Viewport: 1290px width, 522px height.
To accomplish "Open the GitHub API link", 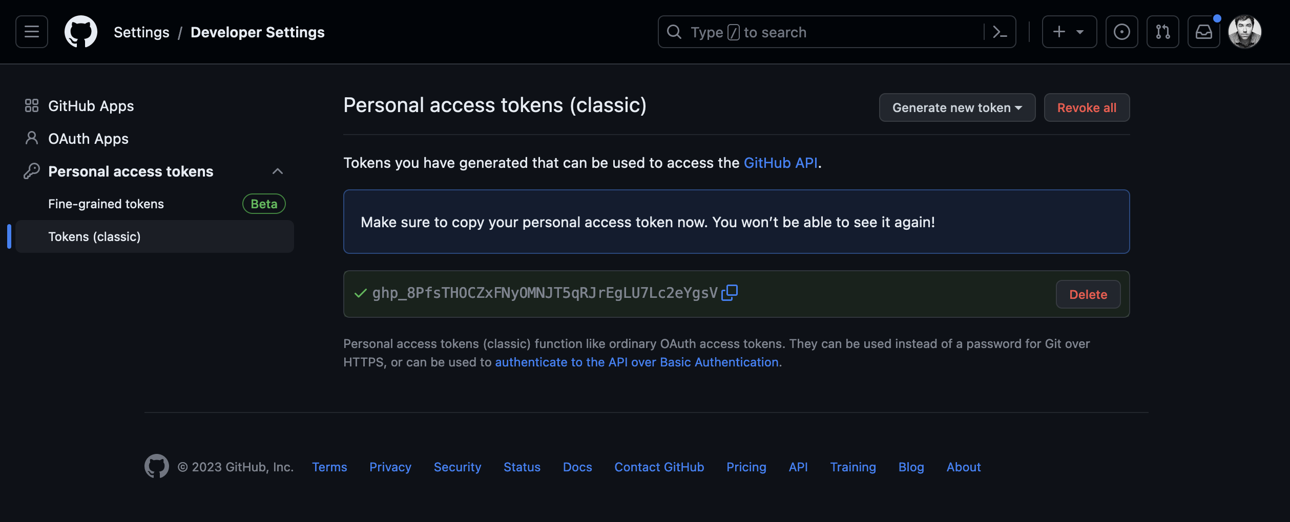I will click(781, 163).
